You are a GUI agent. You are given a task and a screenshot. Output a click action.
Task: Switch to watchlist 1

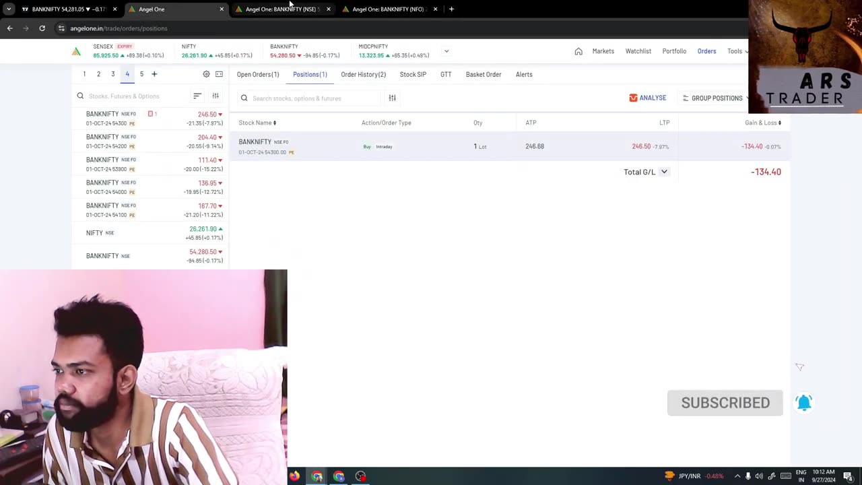84,74
